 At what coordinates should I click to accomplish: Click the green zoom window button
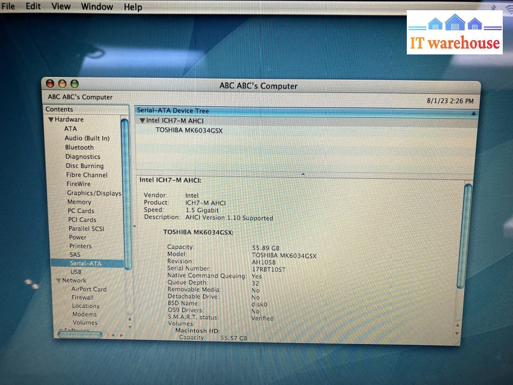(x=74, y=84)
